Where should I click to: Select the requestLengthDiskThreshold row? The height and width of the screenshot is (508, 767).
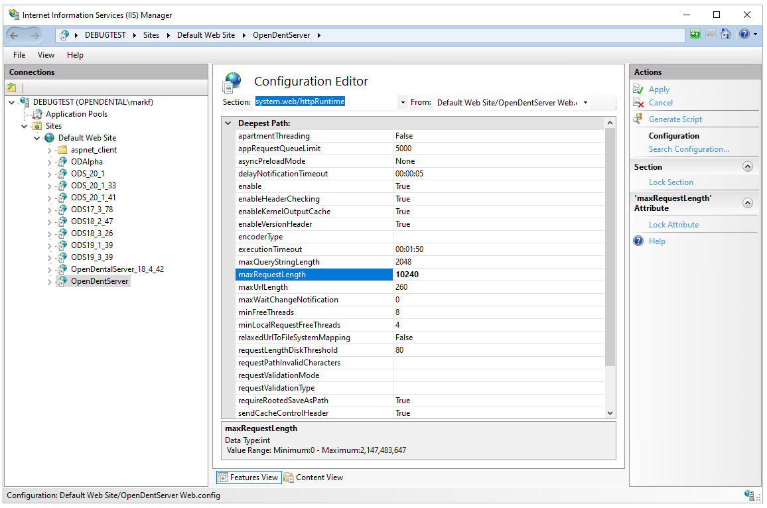420,350
